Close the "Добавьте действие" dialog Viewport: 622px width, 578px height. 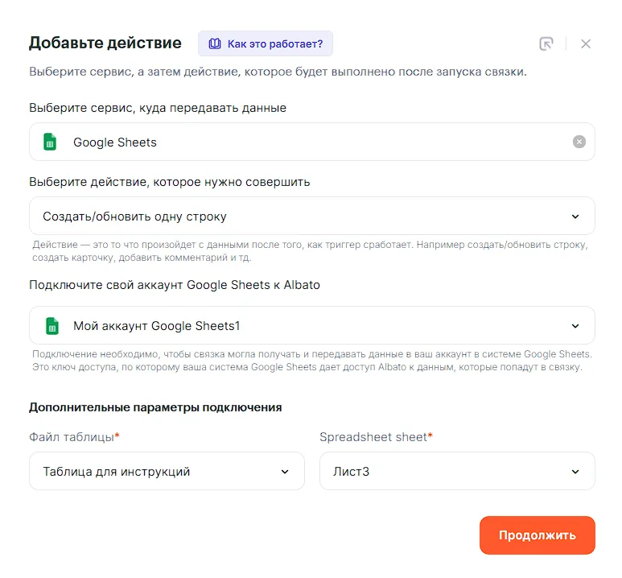(x=586, y=43)
